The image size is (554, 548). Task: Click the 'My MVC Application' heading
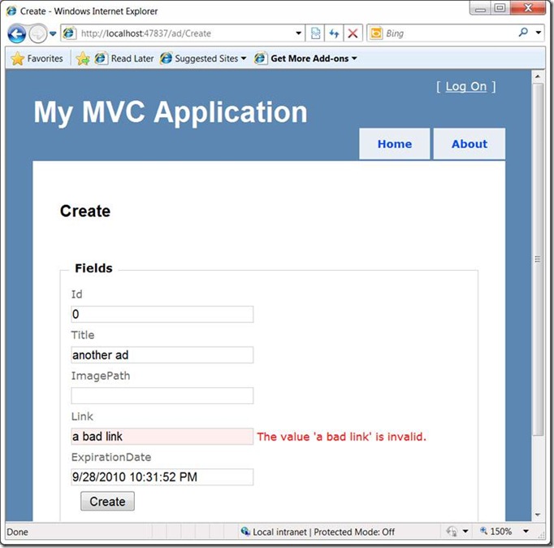[171, 112]
